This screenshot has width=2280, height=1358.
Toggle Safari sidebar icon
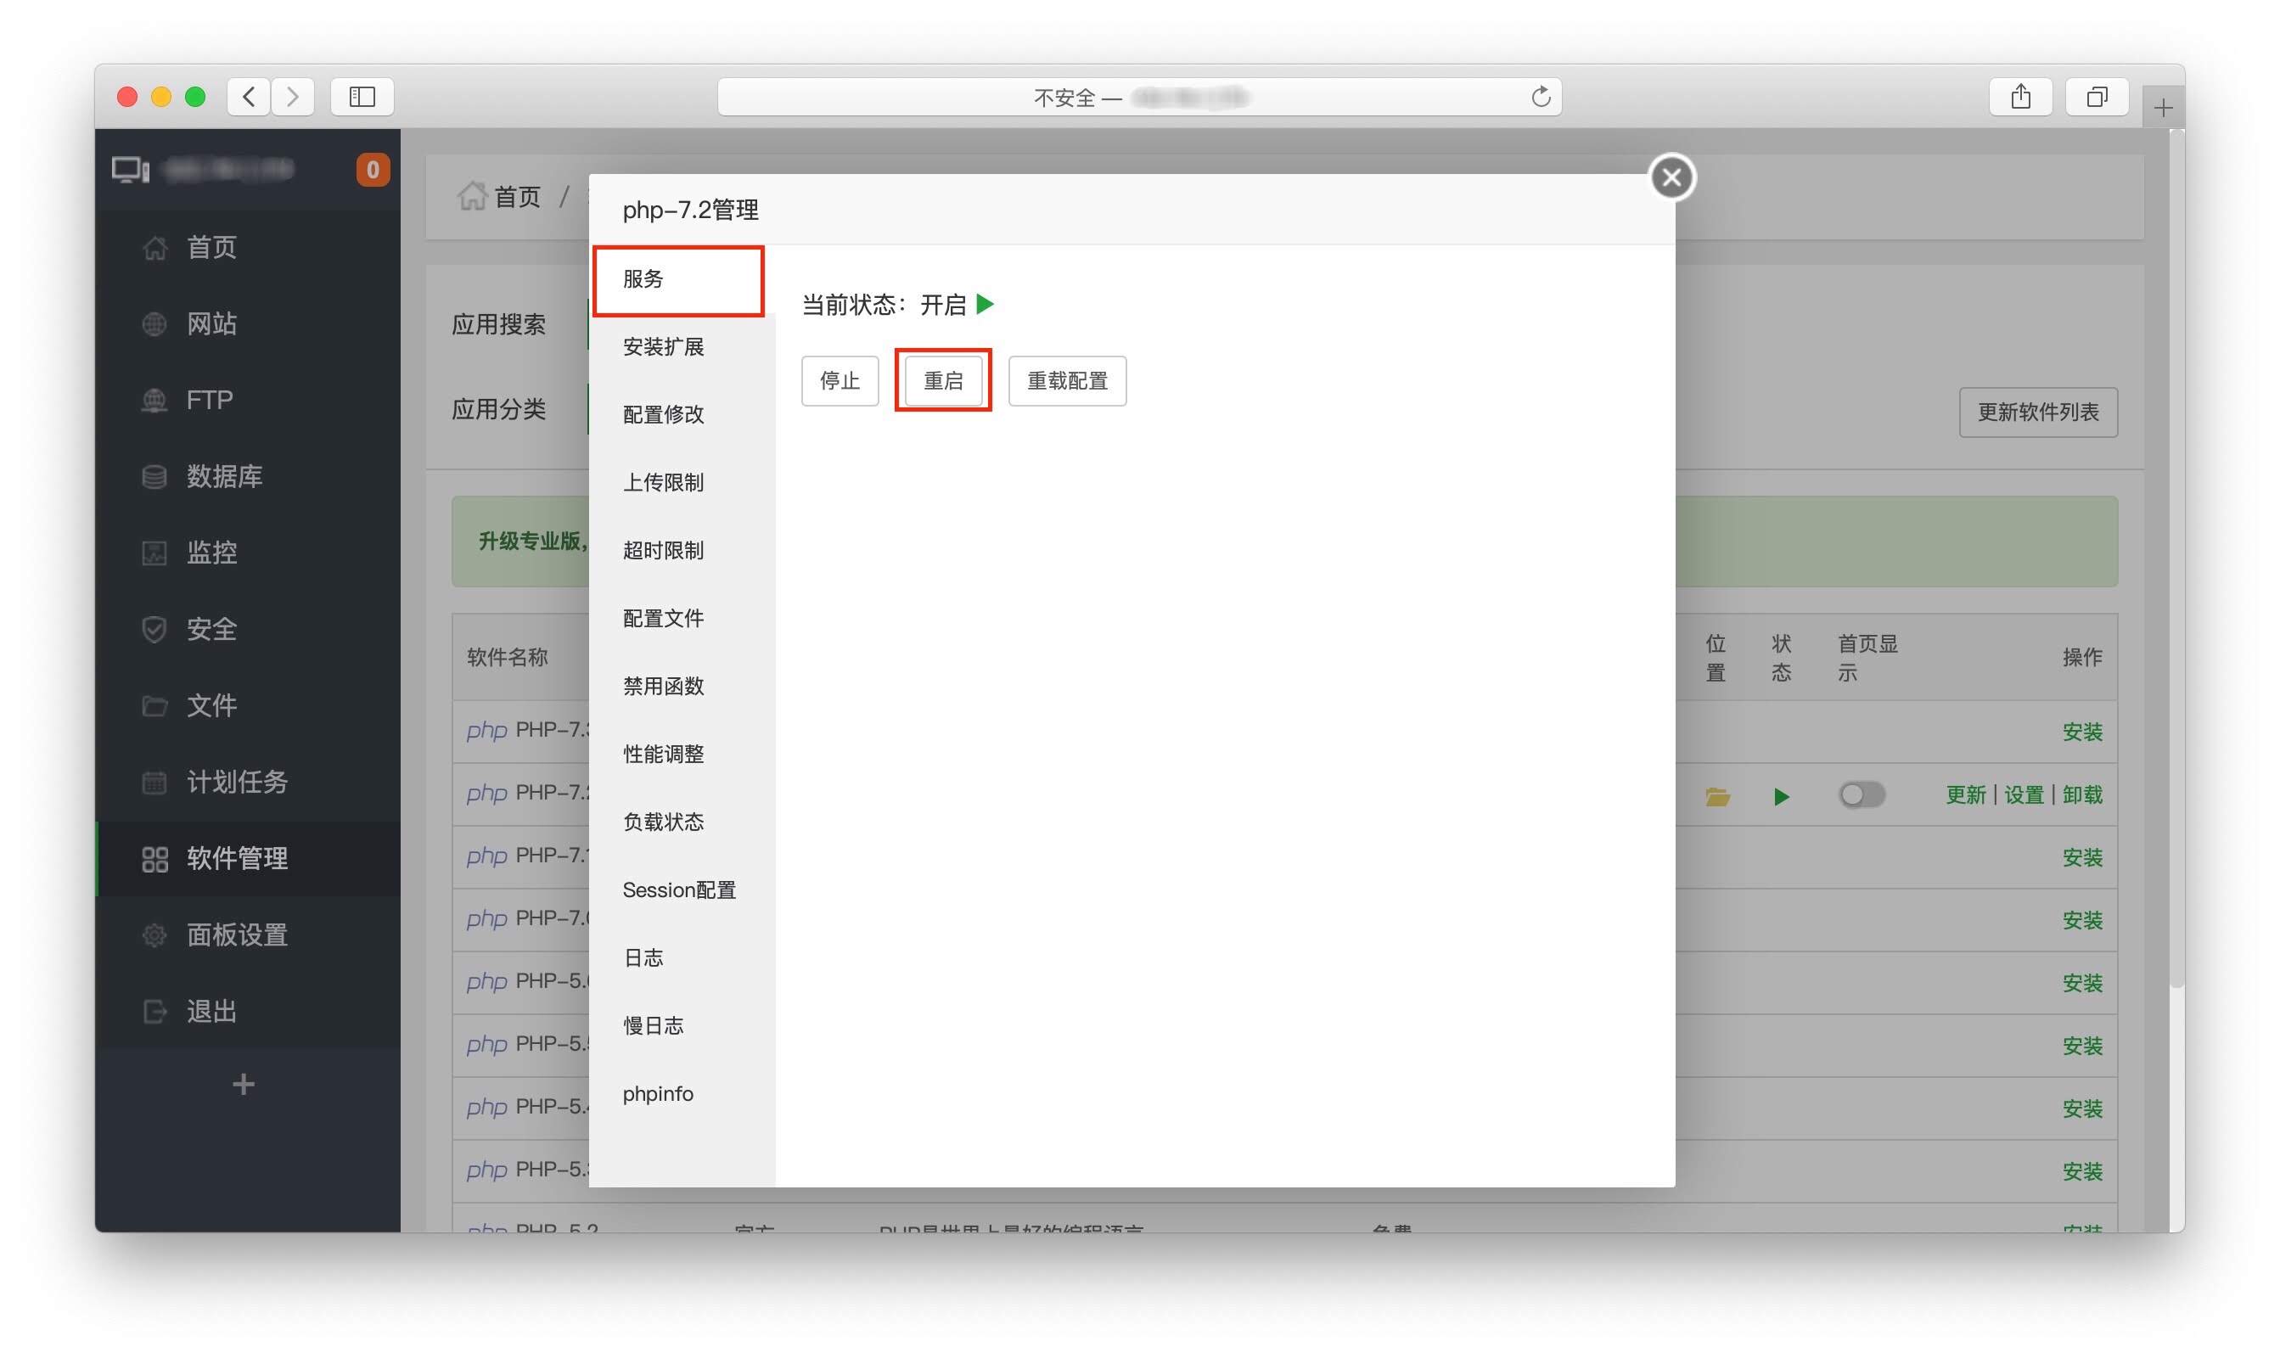pos(362,97)
